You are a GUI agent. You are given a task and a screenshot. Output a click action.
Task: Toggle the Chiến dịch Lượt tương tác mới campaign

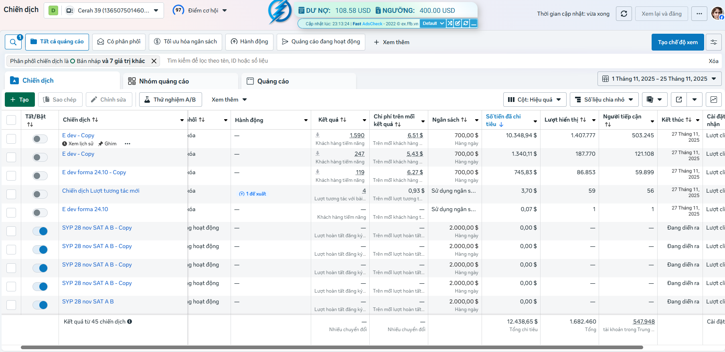click(40, 194)
